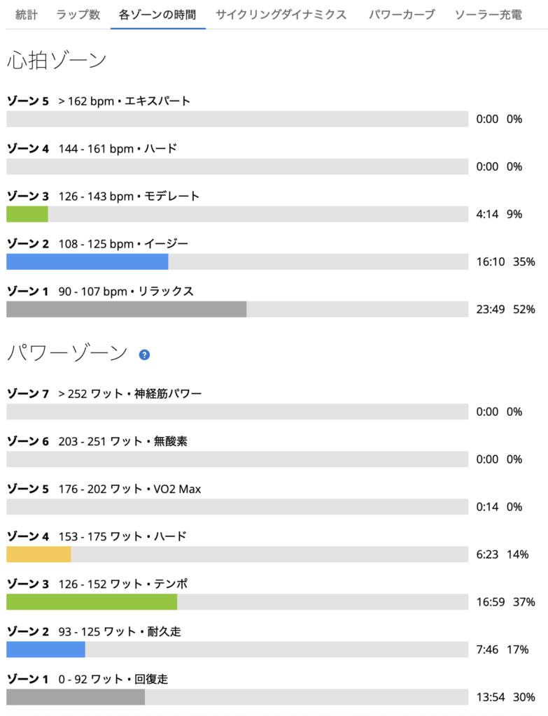
Task: Click the green heart rate zone 3 bar
Action: (27, 214)
